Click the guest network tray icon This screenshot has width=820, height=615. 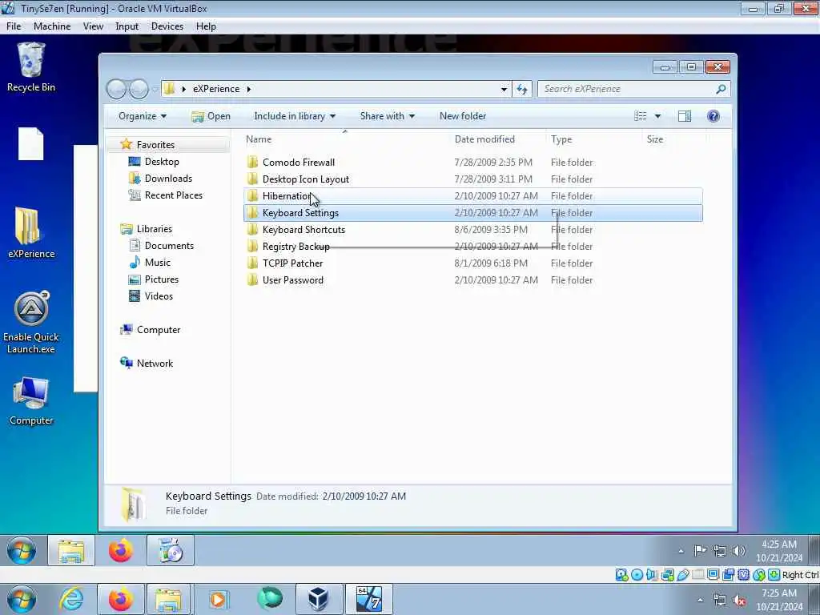tap(720, 551)
